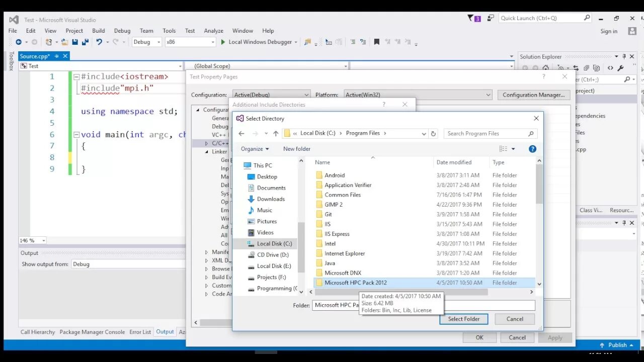Expand the C/C++ node in property tree
This screenshot has height=362, width=644.
click(206, 143)
